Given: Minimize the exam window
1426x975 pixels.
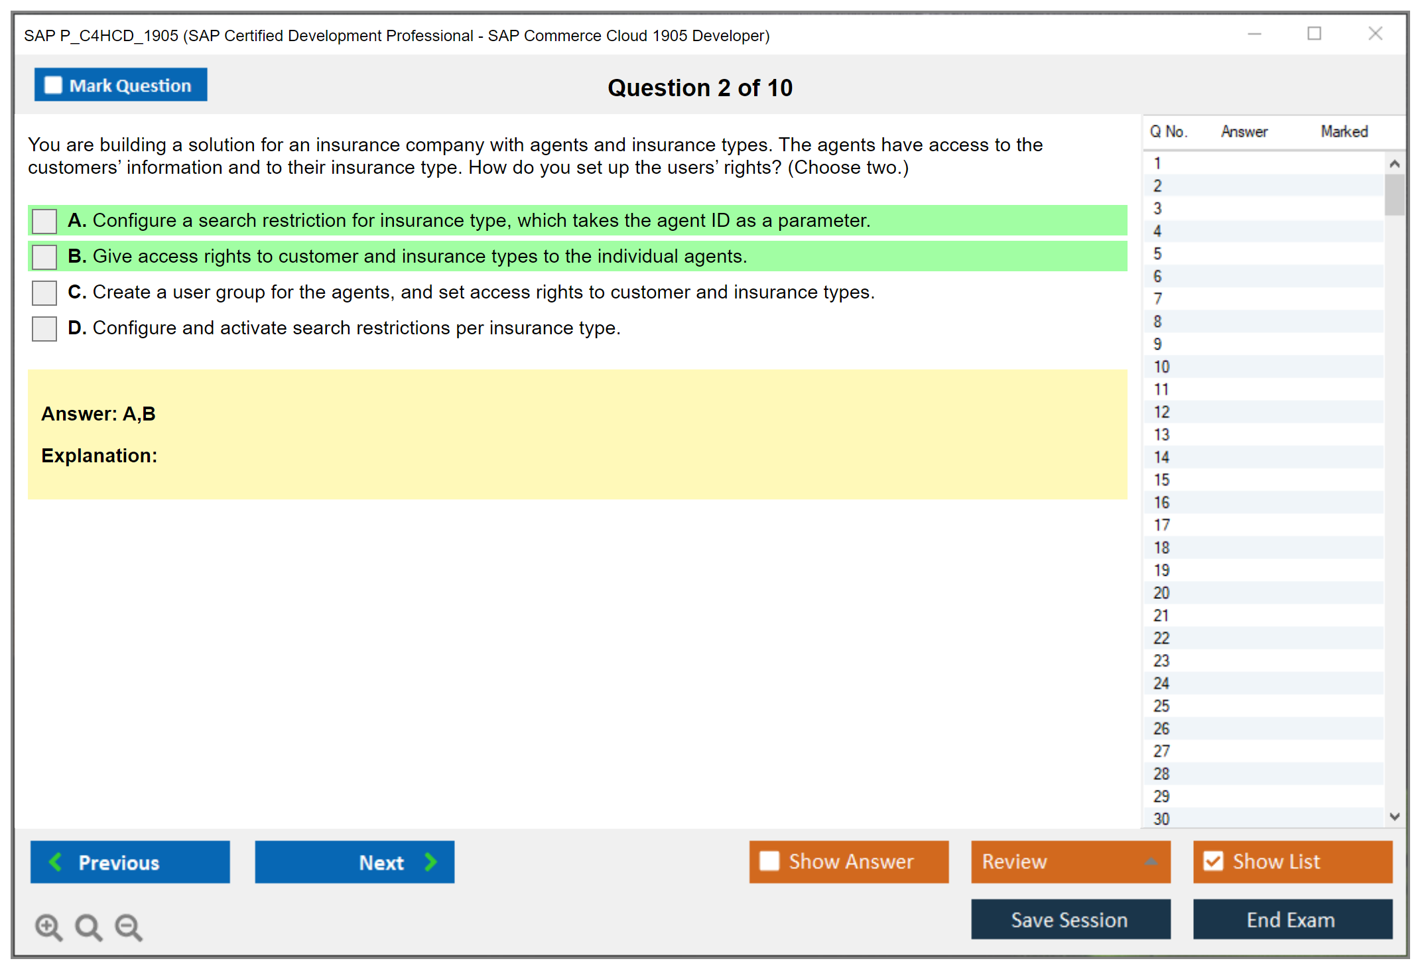Looking at the screenshot, I should pos(1254,34).
